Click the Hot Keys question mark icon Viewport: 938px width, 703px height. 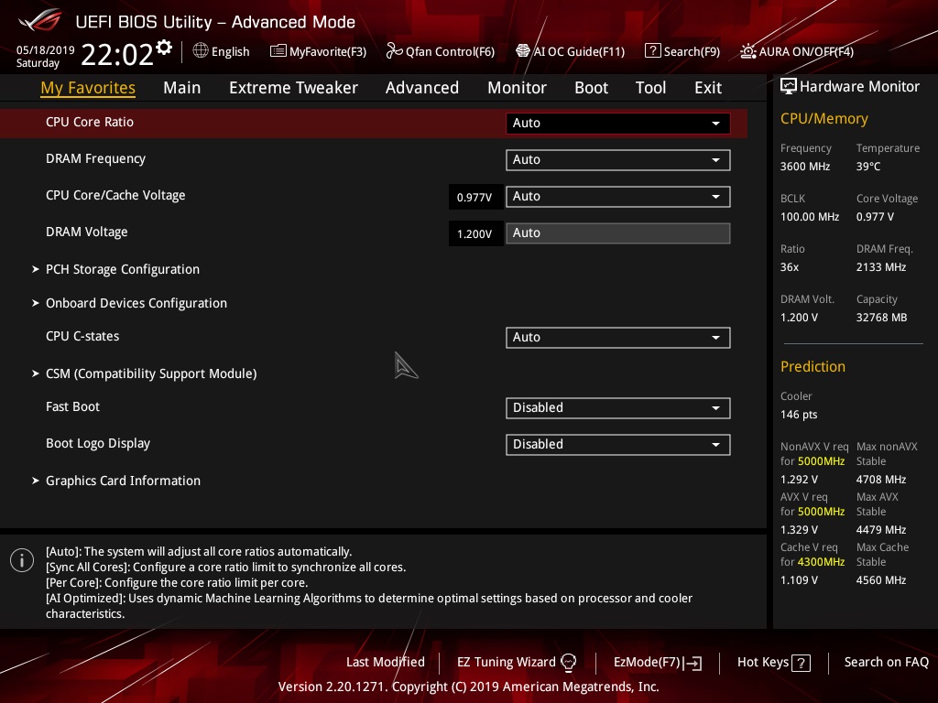[x=801, y=663]
